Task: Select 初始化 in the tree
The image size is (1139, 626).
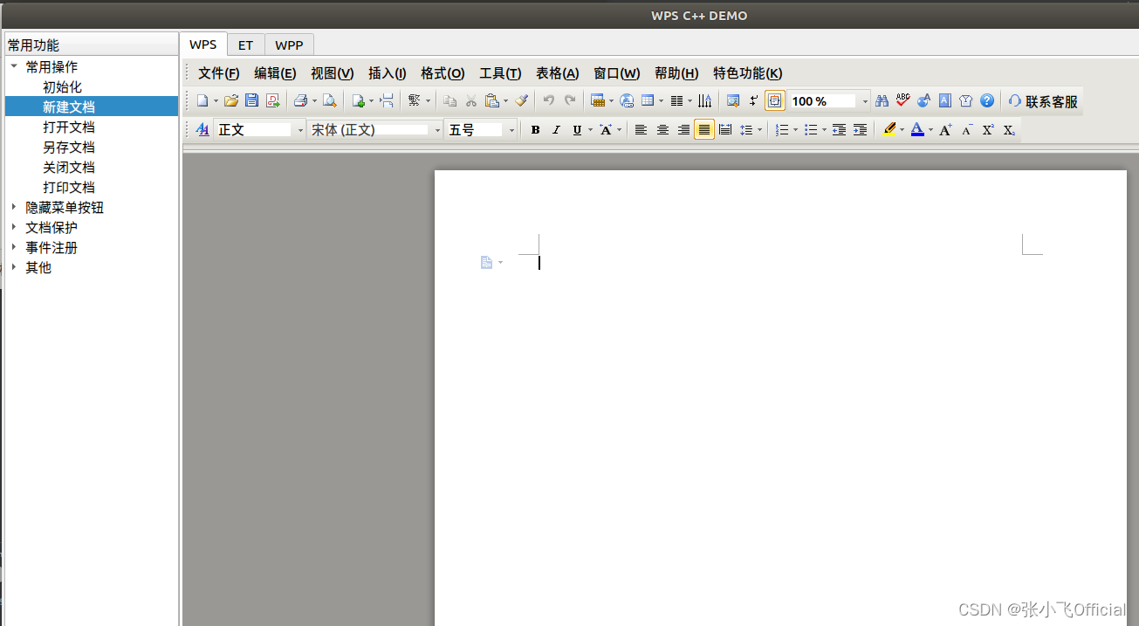Action: [62, 86]
